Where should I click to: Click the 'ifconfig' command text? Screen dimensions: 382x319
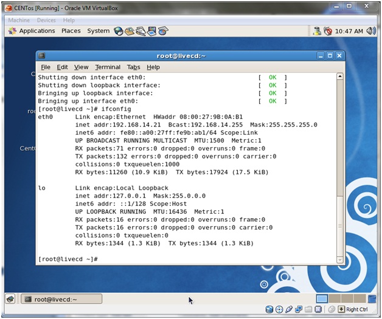pos(116,109)
